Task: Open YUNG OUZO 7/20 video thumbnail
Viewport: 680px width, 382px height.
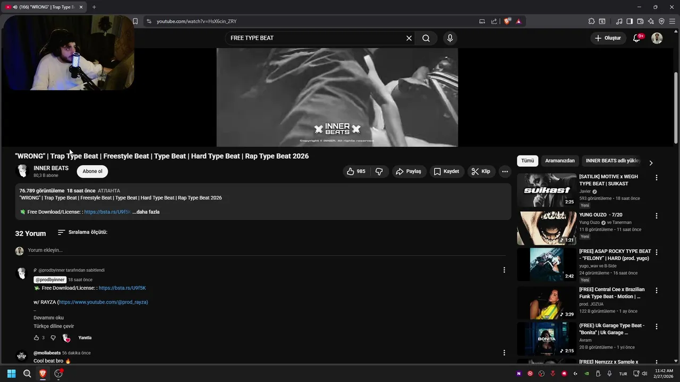Action: click(x=547, y=228)
